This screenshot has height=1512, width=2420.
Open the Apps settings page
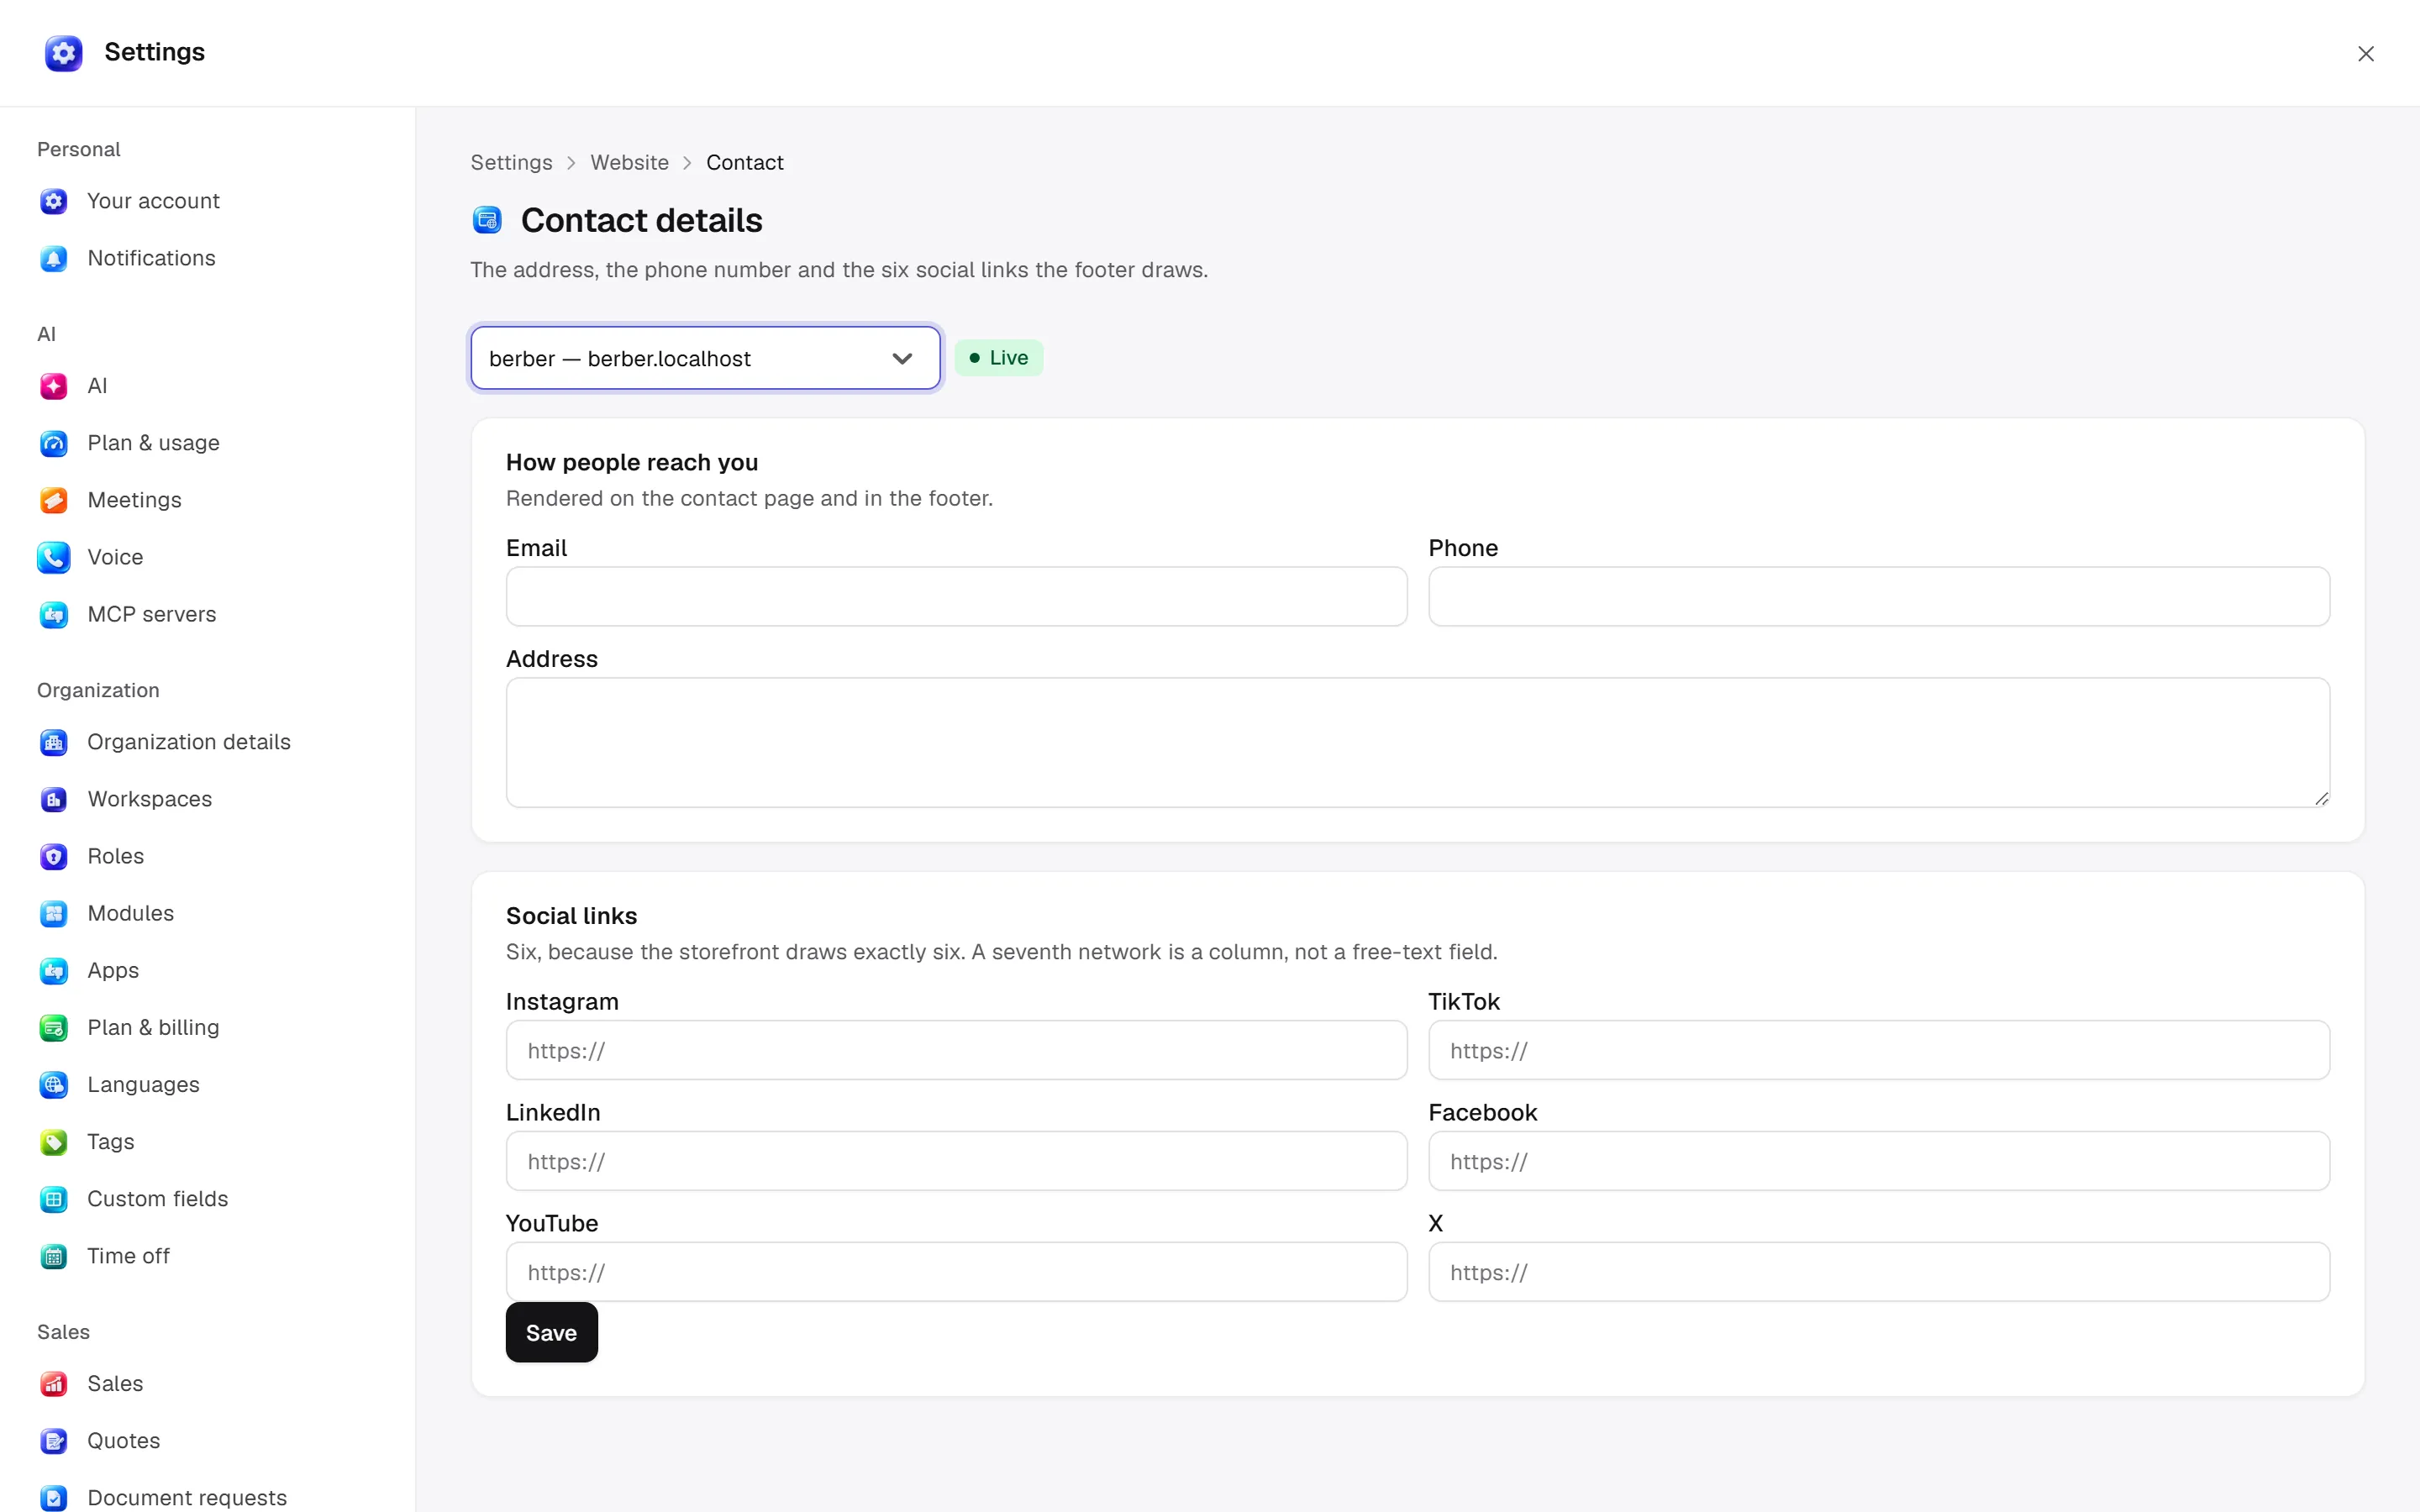click(112, 970)
